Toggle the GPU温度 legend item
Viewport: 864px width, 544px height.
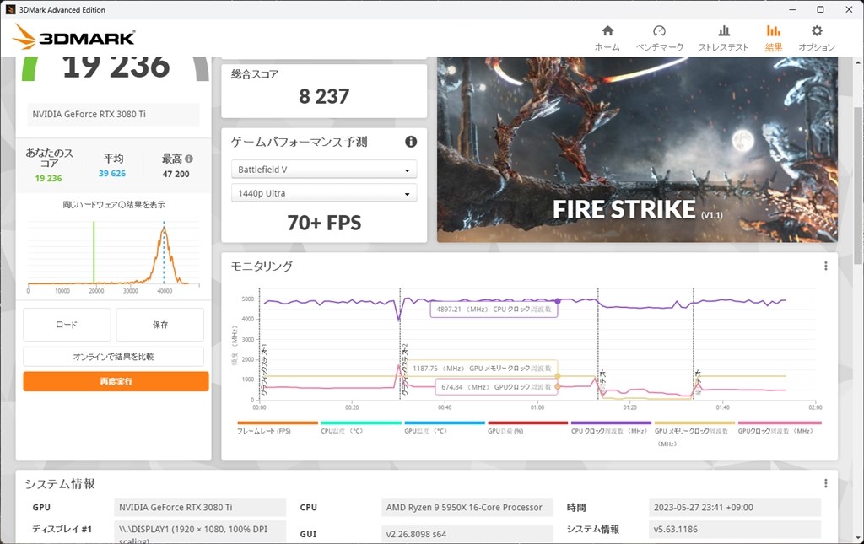[x=444, y=428]
